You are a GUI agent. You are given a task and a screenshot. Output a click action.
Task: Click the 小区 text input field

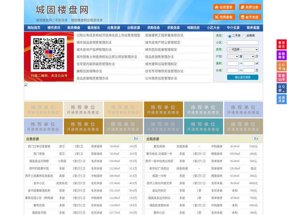click(243, 43)
